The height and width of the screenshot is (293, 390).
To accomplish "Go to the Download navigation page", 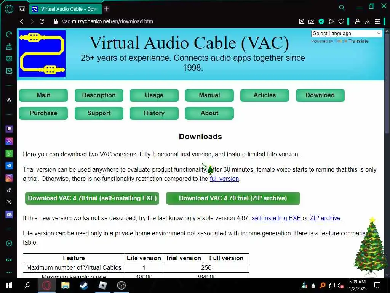I will coord(320,95).
